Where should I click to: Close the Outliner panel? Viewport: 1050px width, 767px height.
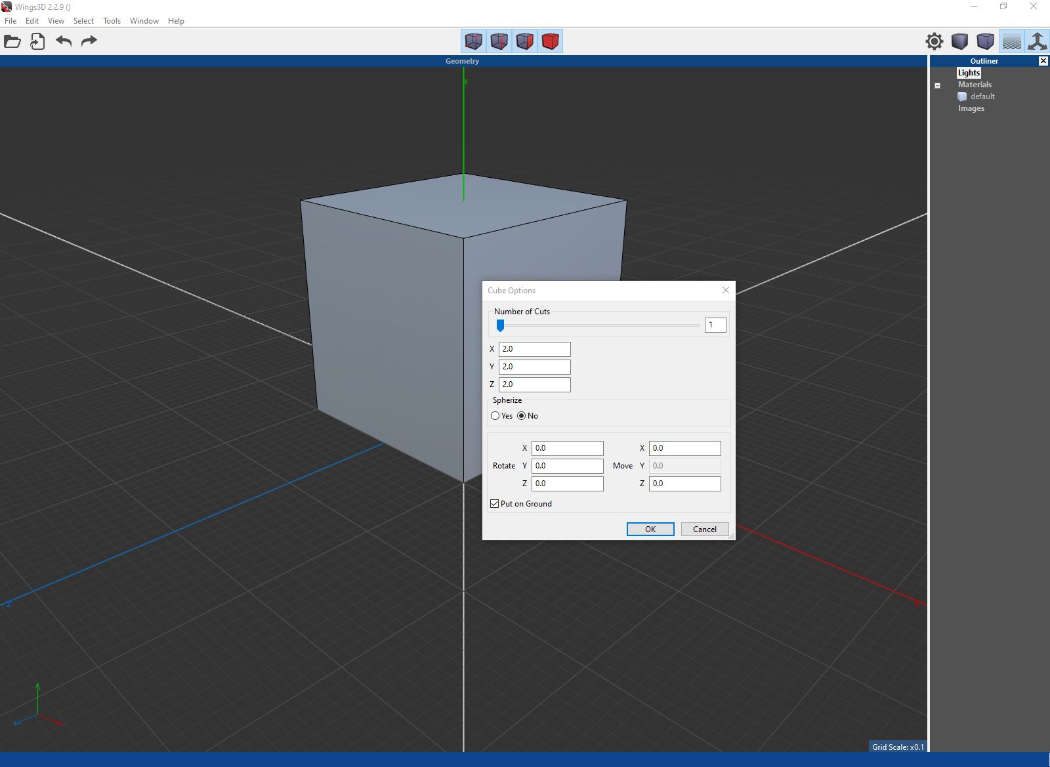click(x=1043, y=61)
